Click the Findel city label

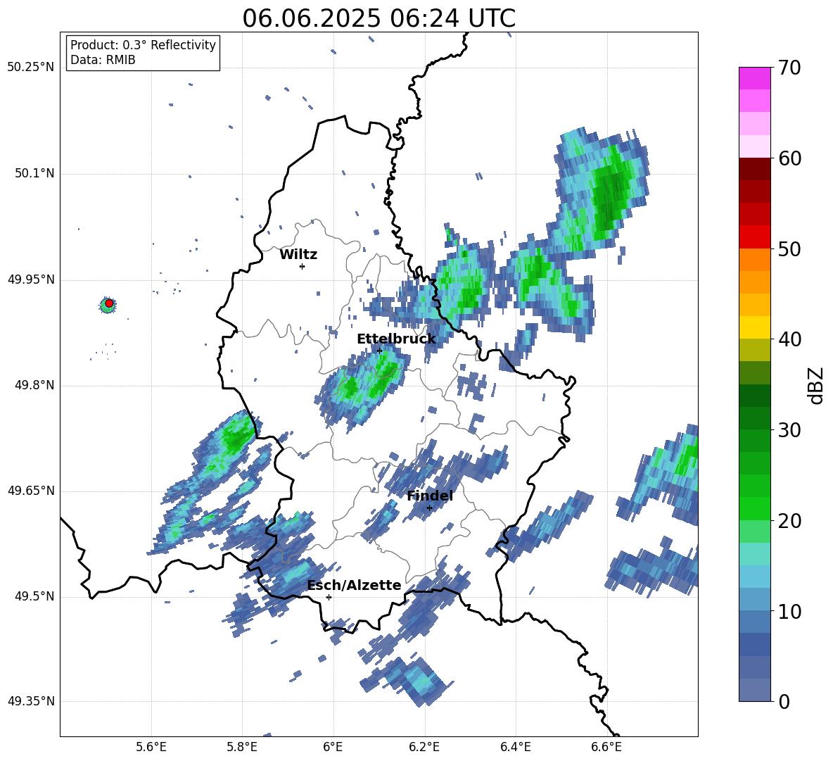[x=430, y=496]
